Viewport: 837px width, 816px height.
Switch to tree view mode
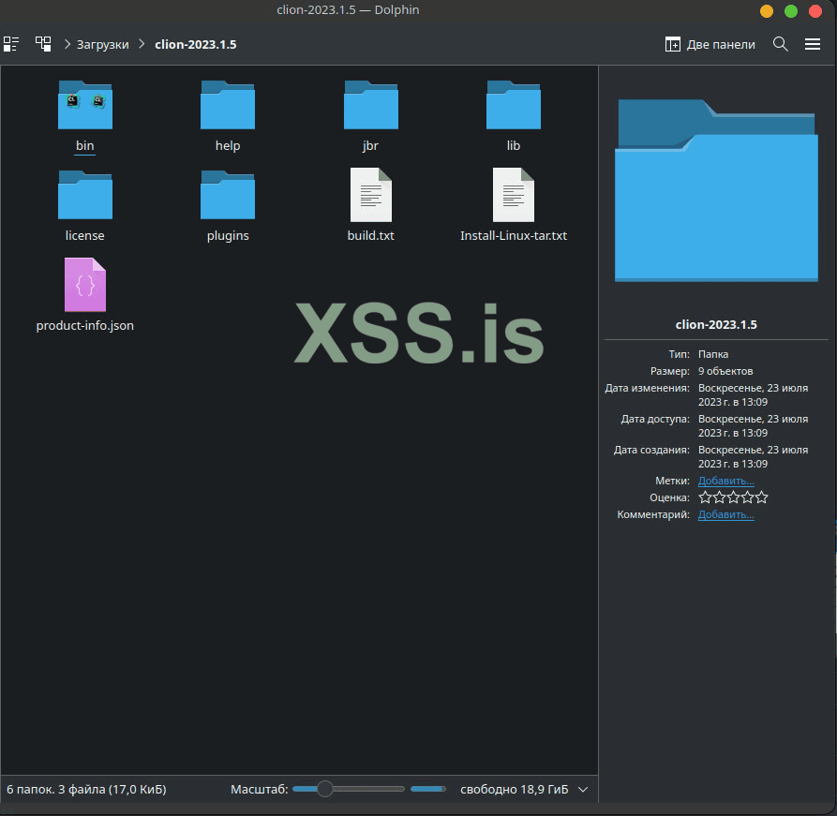tap(43, 44)
